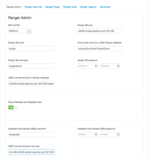Switch to the Ranger User Info tab
The width and height of the screenshot is (149, 159).
click(33, 7)
